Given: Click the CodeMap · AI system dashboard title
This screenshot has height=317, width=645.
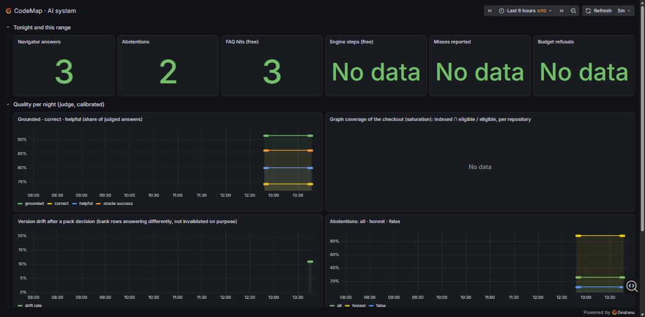Looking at the screenshot, I should pos(45,11).
